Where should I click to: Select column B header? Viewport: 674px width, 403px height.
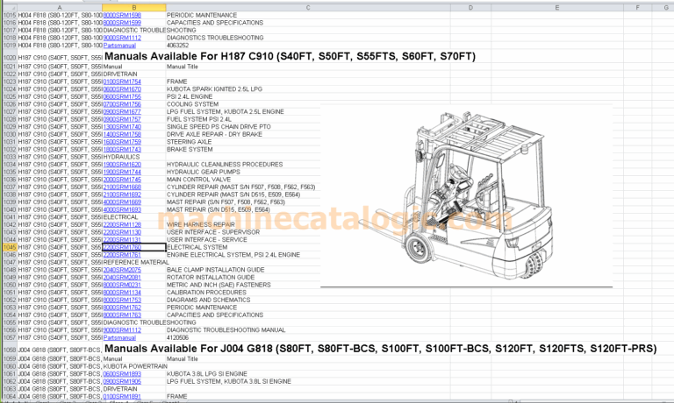(134, 8)
